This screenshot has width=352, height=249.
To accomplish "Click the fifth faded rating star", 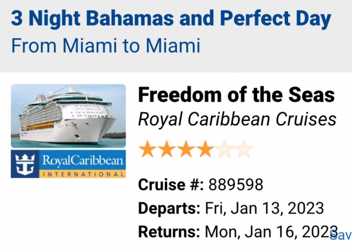I will click(225, 149).
